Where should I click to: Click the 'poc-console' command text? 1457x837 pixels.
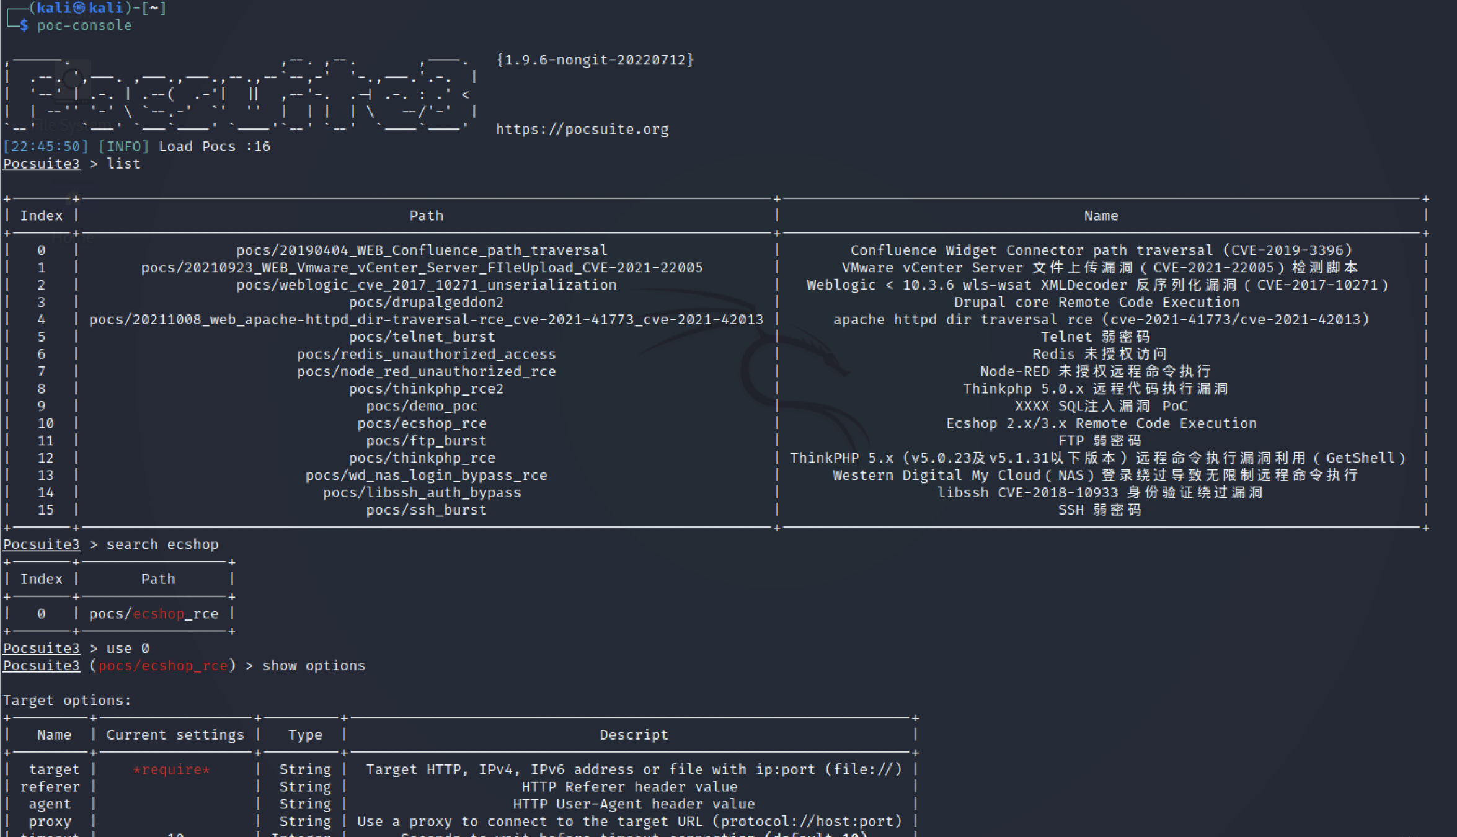[84, 25]
